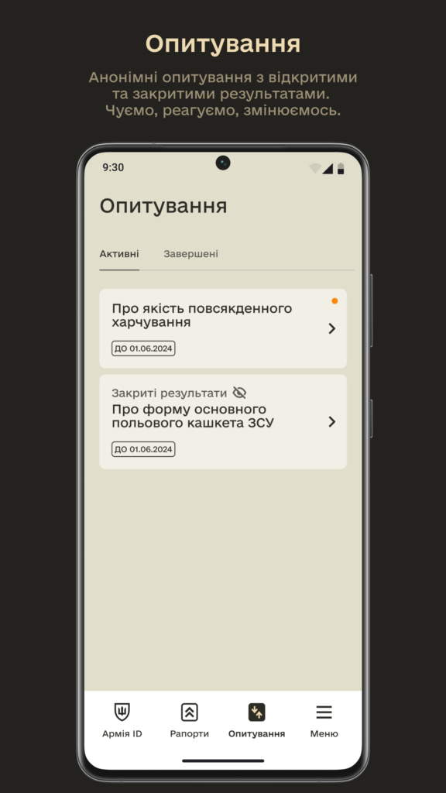Screen dimensions: 446x793
Task: Open chevron for Про якість повсякденного харчування
Action: pos(331,328)
